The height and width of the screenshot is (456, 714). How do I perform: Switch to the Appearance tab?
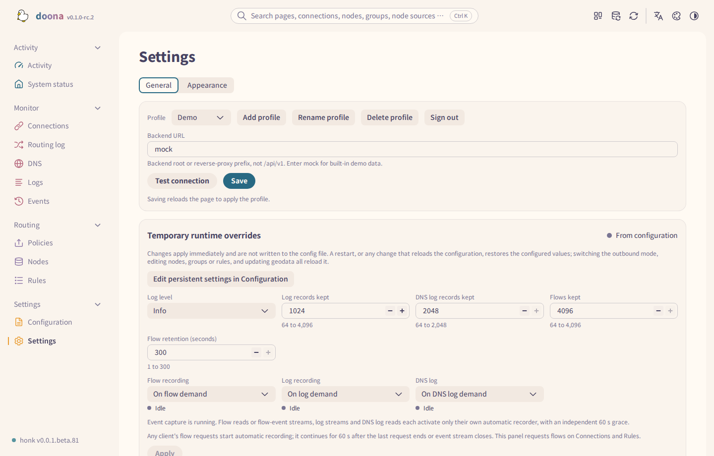coord(207,85)
